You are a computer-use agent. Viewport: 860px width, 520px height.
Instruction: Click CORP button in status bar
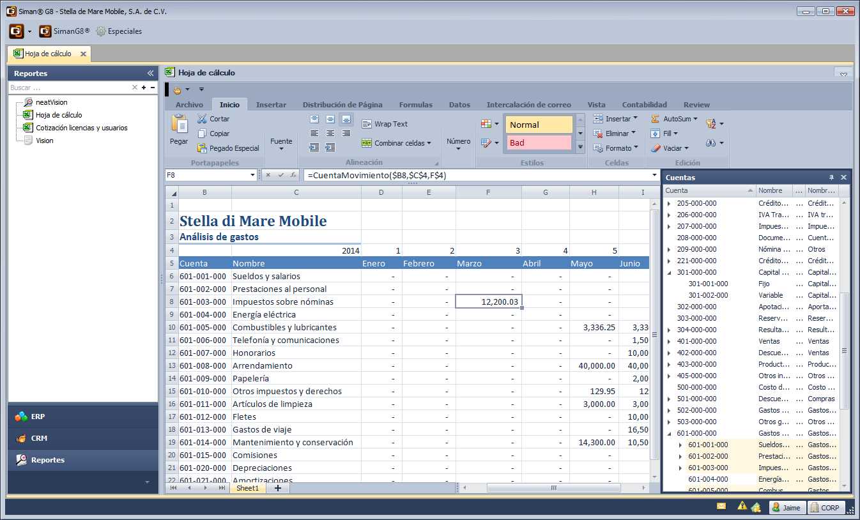tap(825, 508)
